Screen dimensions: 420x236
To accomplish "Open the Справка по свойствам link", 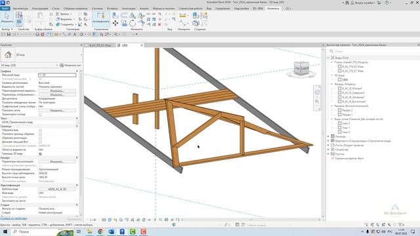I will [14, 218].
